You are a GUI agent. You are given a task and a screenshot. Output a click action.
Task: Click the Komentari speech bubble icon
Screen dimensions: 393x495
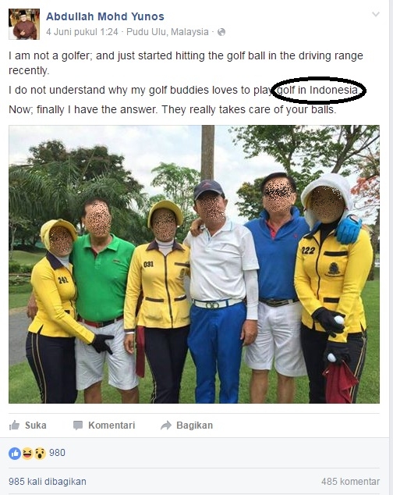[78, 426]
